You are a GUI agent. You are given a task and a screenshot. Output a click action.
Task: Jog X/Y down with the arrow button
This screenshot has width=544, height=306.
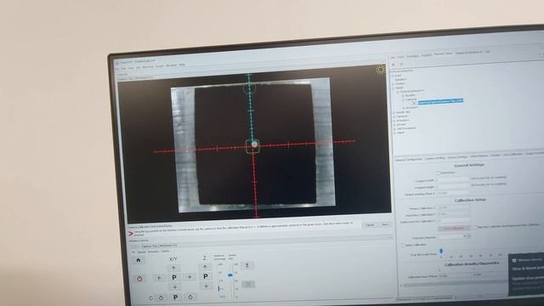pyautogui.click(x=174, y=286)
